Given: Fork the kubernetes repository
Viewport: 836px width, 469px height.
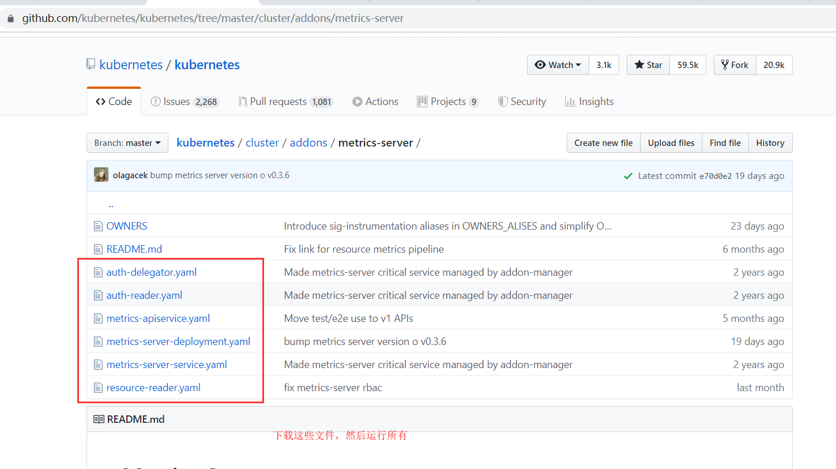Looking at the screenshot, I should [735, 65].
